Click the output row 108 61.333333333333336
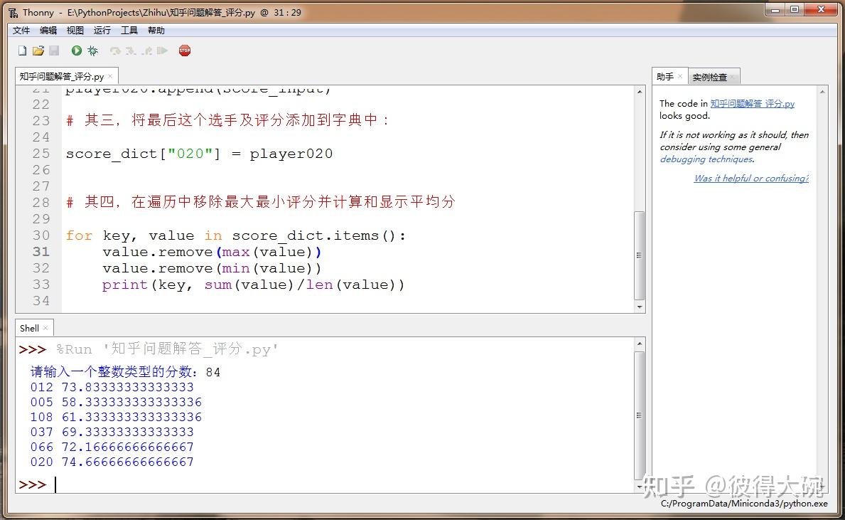The image size is (845, 520). point(116,417)
